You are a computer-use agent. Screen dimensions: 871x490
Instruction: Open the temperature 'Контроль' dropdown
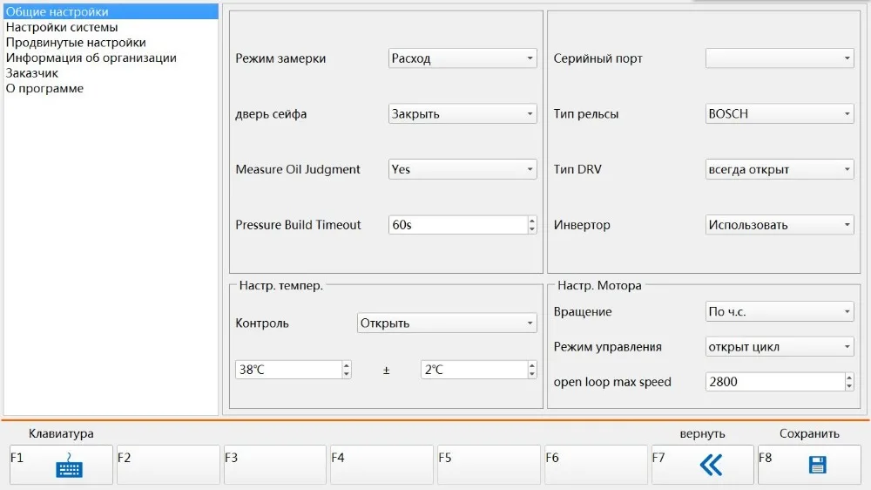click(447, 323)
